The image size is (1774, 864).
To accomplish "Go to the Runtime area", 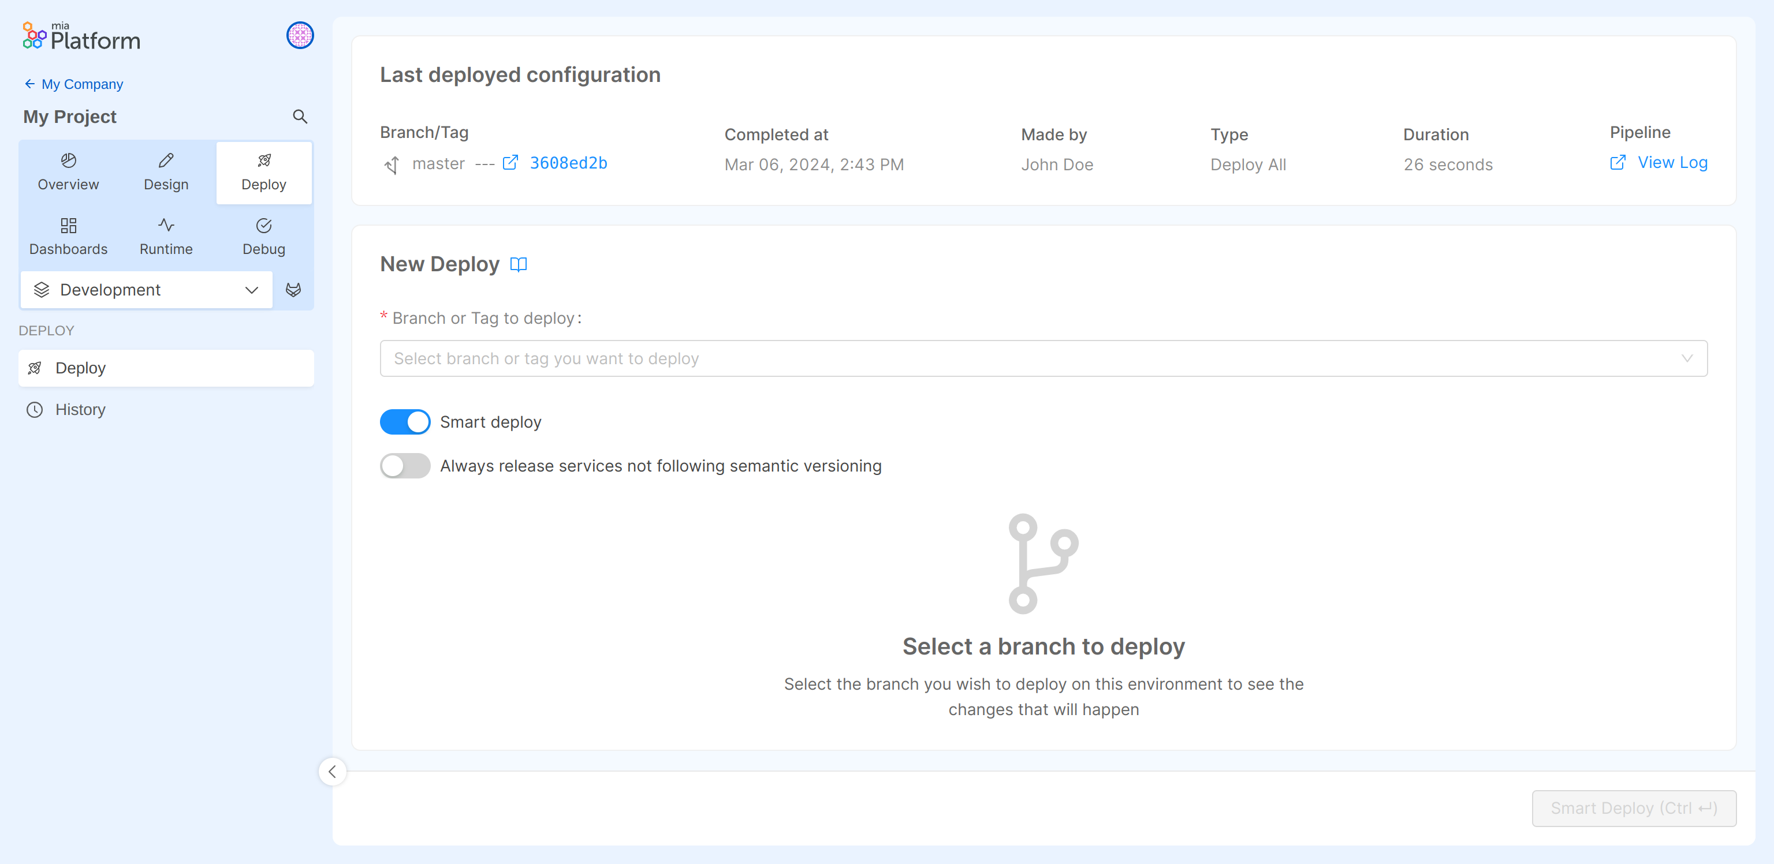I will click(166, 236).
